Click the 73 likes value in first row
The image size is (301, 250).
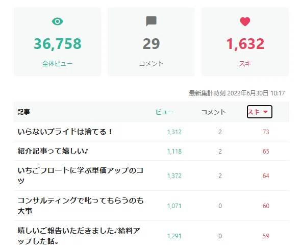(x=266, y=132)
